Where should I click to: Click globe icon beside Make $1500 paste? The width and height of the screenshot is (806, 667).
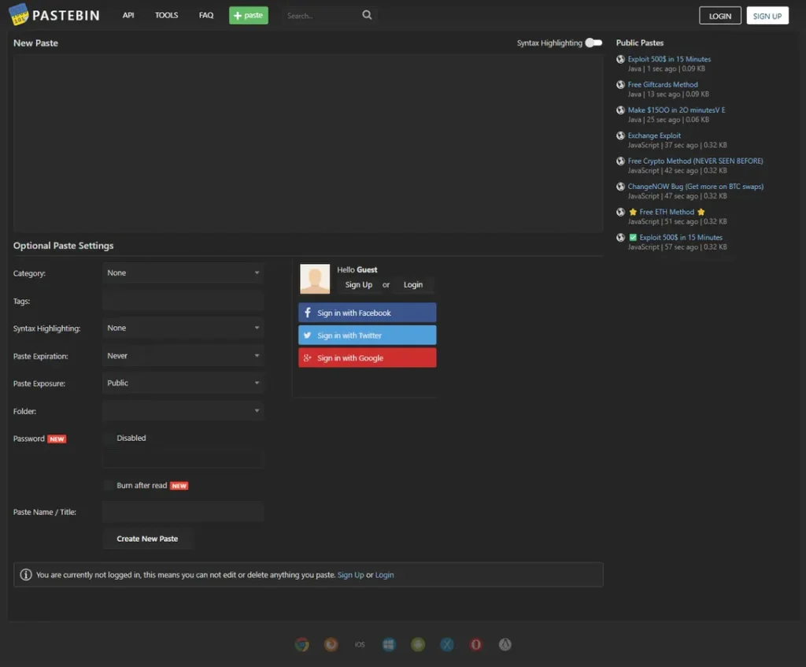(620, 110)
